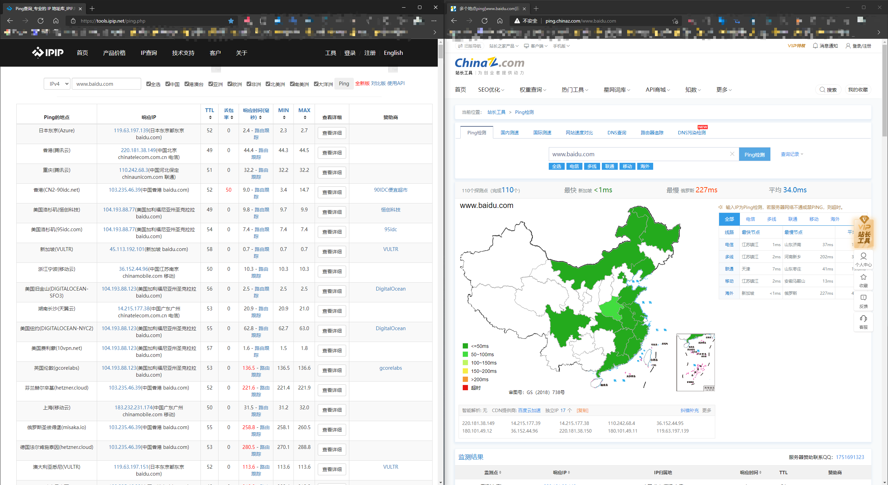Click bookmark star in IPIP address bar
Image resolution: width=888 pixels, height=485 pixels.
231,21
